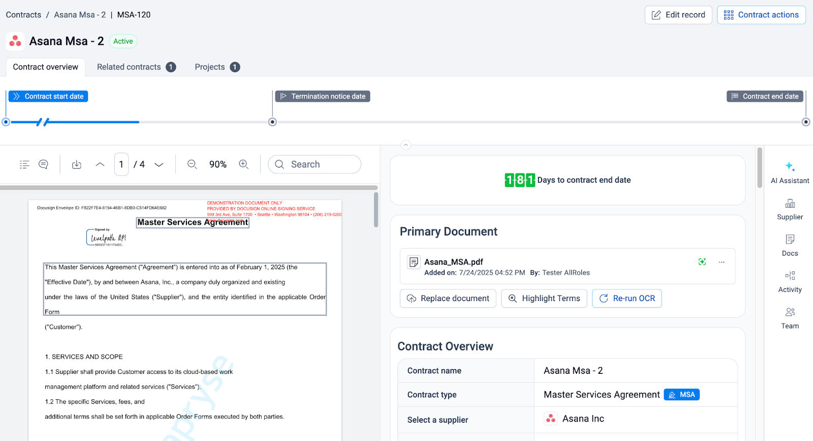Download the document using toolbar icon
This screenshot has width=813, height=441.
tap(77, 164)
